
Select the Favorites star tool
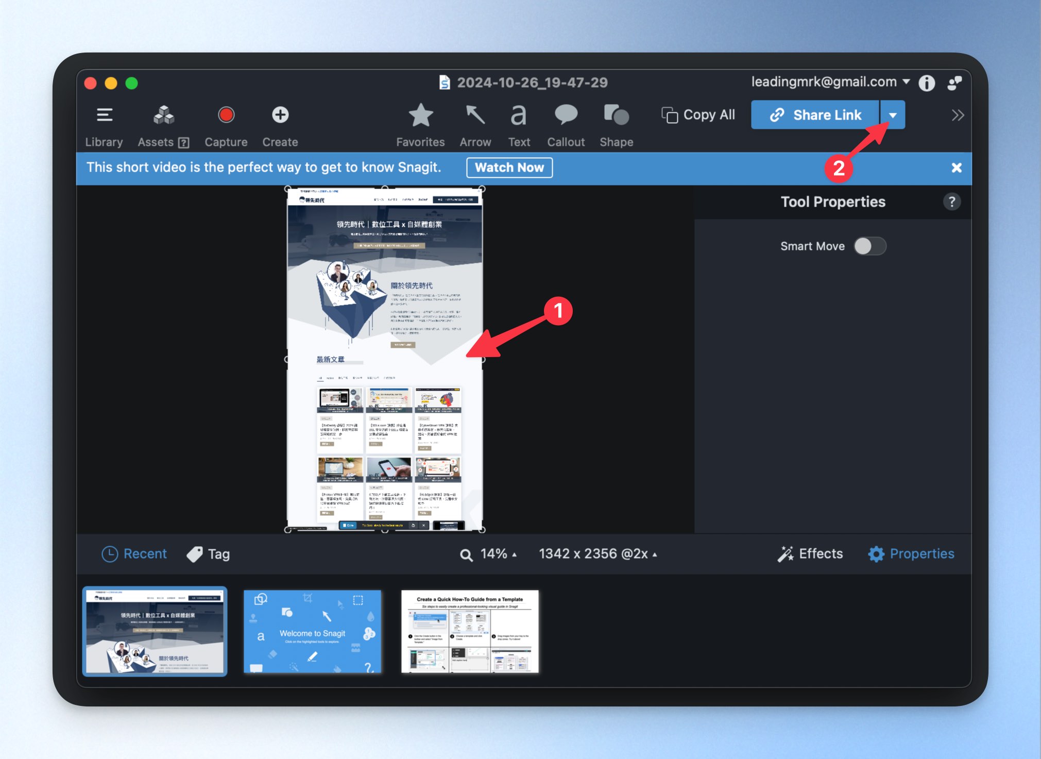420,126
